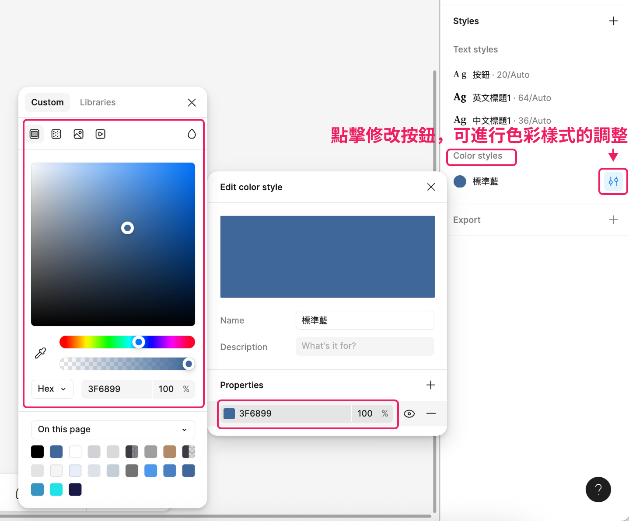The image size is (629, 521).
Task: Add a property in Properties section
Action: (430, 385)
